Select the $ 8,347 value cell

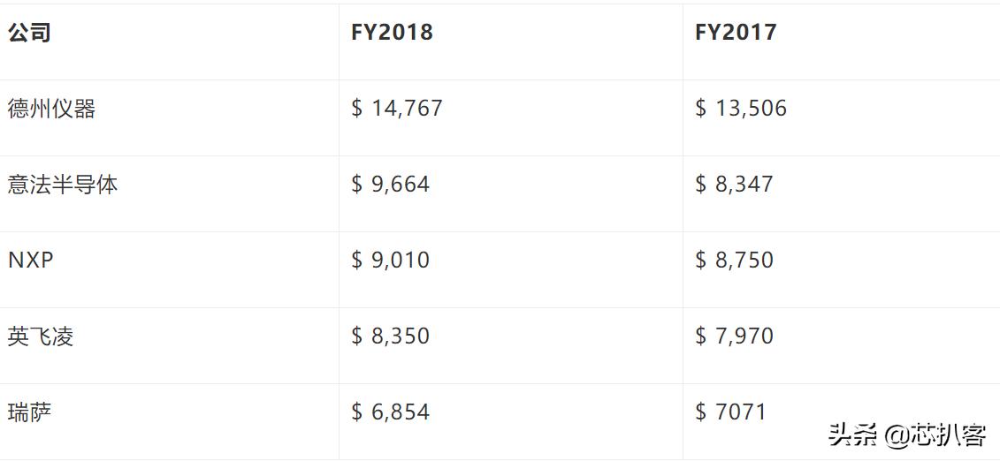(734, 185)
